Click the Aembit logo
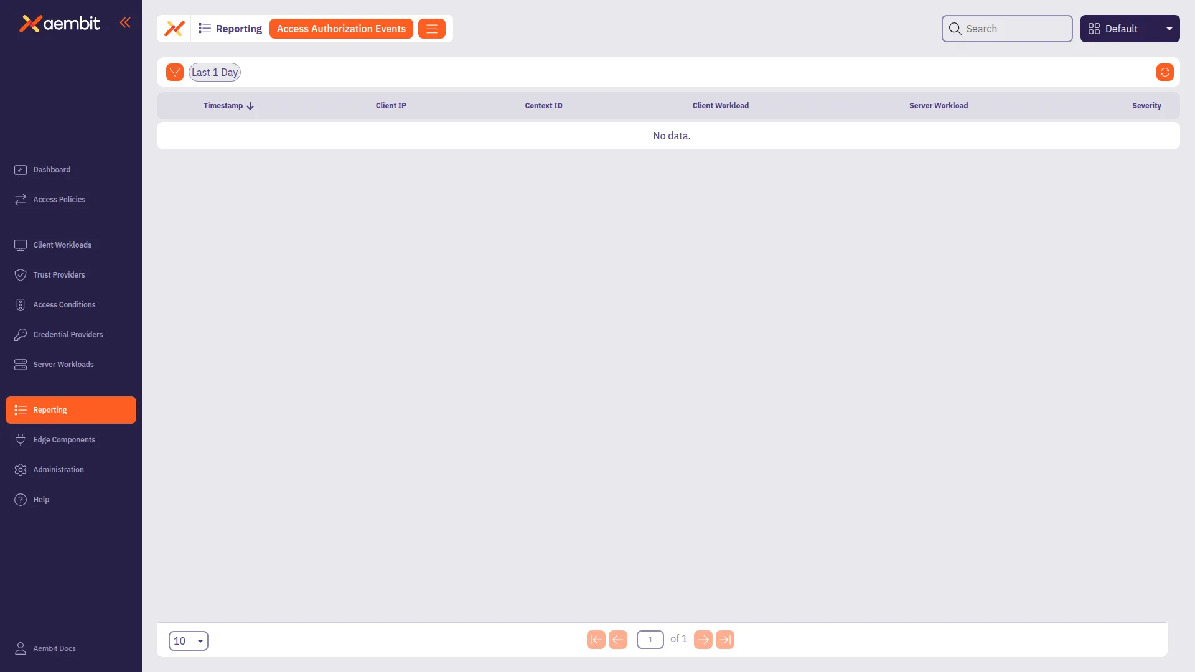The height and width of the screenshot is (672, 1195). pyautogui.click(x=60, y=24)
